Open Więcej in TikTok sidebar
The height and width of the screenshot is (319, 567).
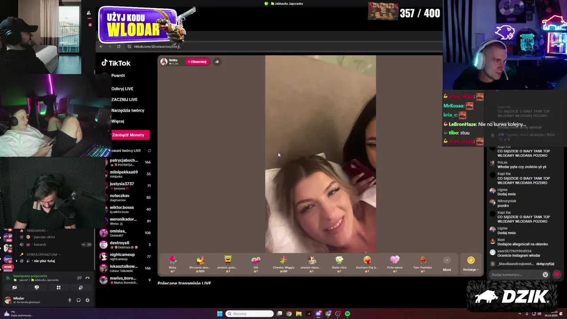[118, 121]
